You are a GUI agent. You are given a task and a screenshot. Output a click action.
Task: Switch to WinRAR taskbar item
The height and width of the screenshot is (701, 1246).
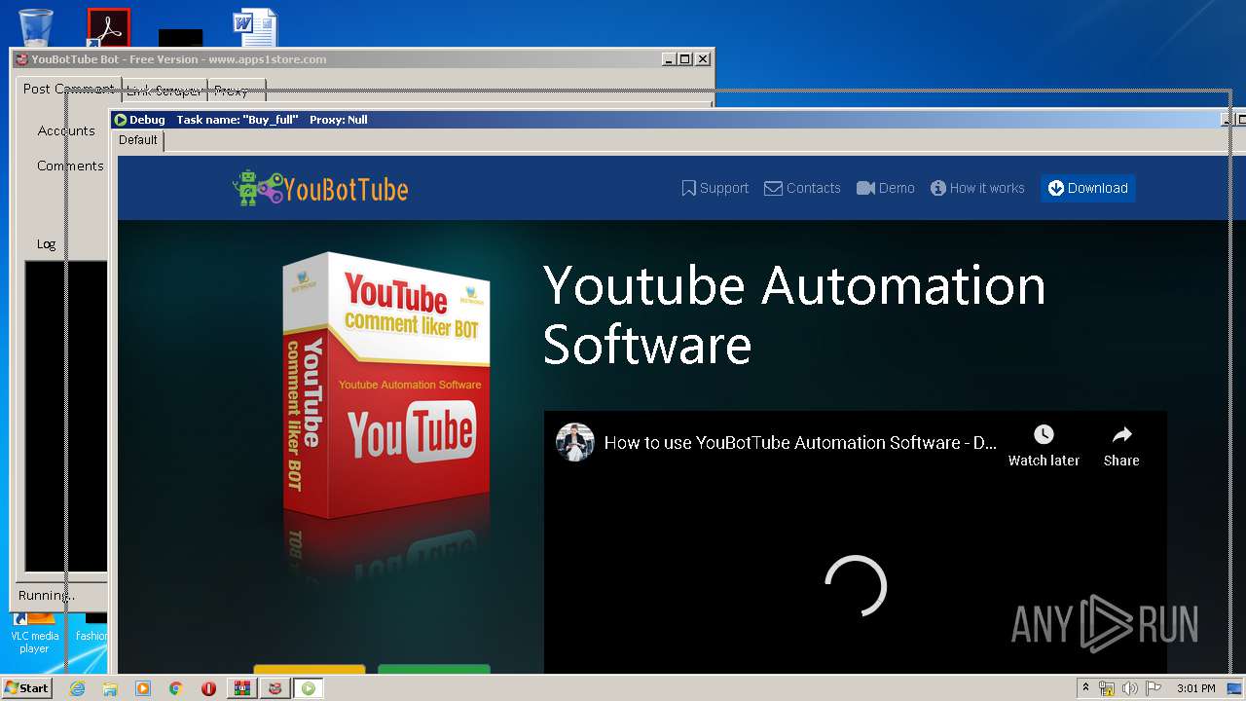[x=242, y=688]
